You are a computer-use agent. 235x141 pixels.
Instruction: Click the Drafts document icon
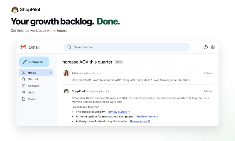point(23,99)
